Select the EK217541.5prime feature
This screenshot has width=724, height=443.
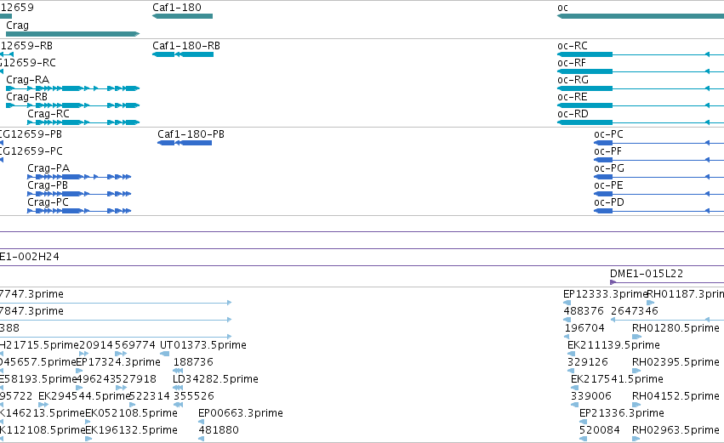(x=575, y=388)
